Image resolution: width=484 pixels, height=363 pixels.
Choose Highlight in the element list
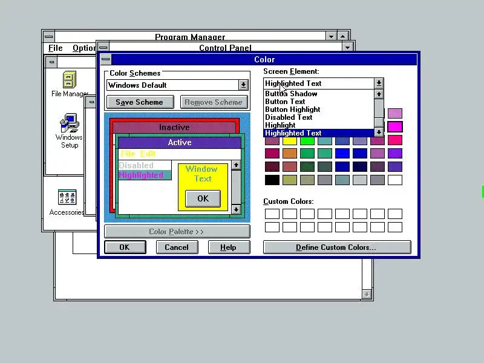[319, 125]
